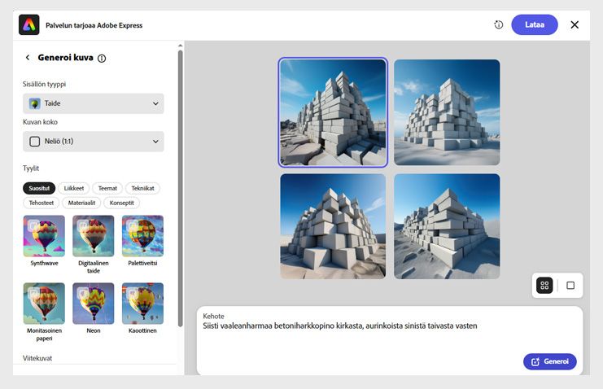Screen dimensions: 603x389
Task: Select the bottom-left generated concrete block image
Action: tap(333, 226)
